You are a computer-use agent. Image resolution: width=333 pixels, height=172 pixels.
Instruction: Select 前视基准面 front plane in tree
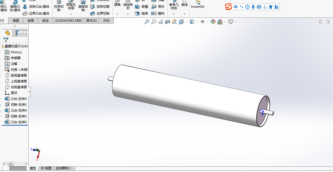pyautogui.click(x=16, y=76)
